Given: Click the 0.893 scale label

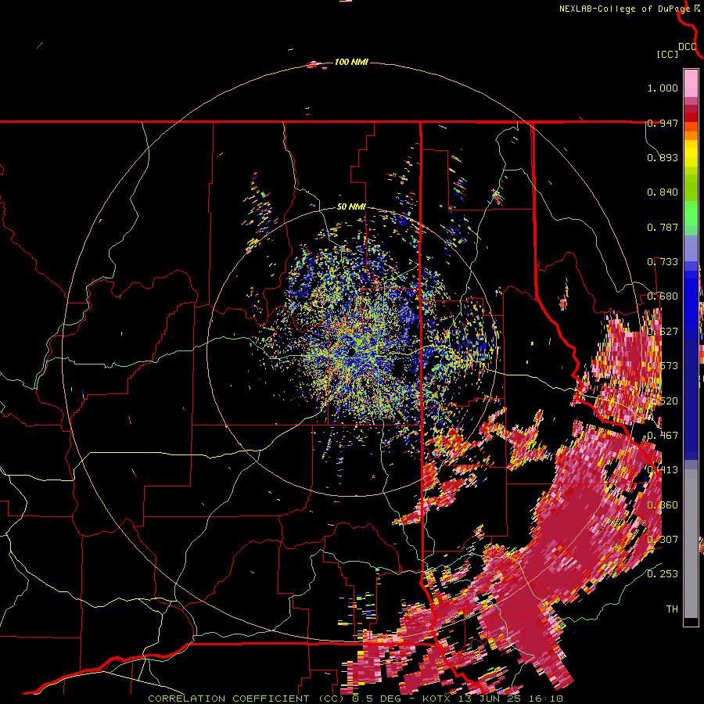Looking at the screenshot, I should [663, 157].
